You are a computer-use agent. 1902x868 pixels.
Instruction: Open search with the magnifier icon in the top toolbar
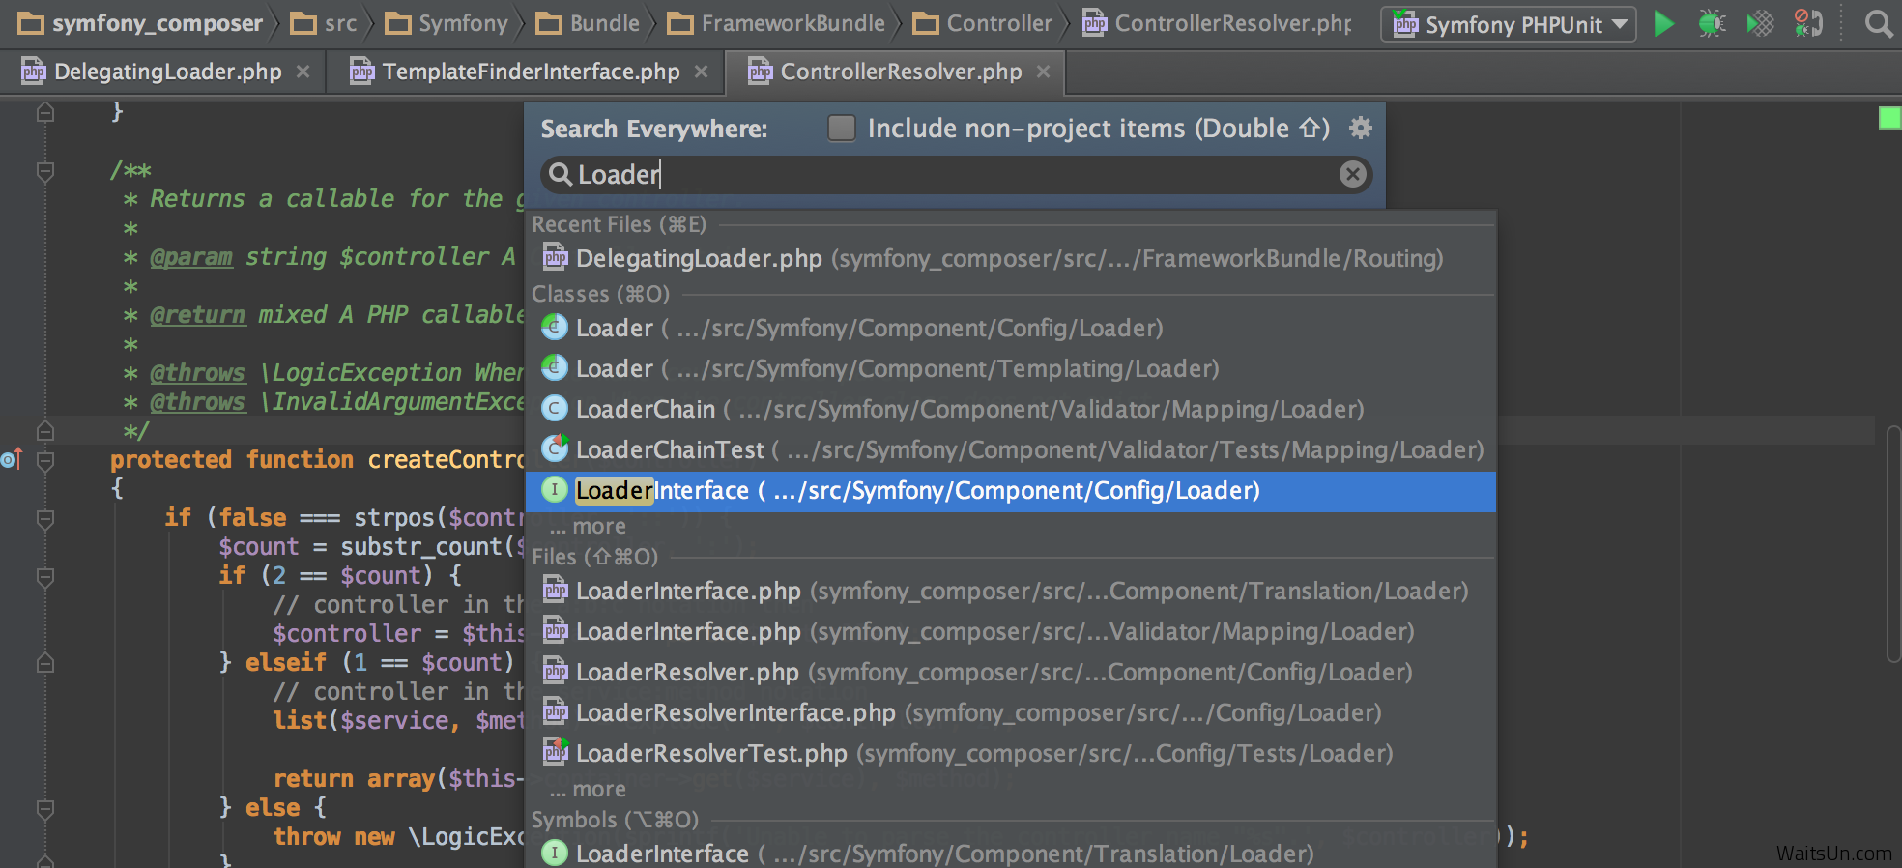click(1878, 23)
